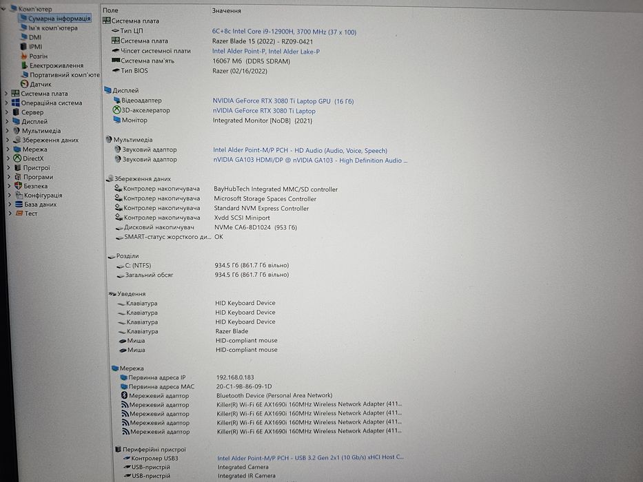Click the Системна плата sidebar icon
Screen dimensions: 643x482
coord(15,94)
